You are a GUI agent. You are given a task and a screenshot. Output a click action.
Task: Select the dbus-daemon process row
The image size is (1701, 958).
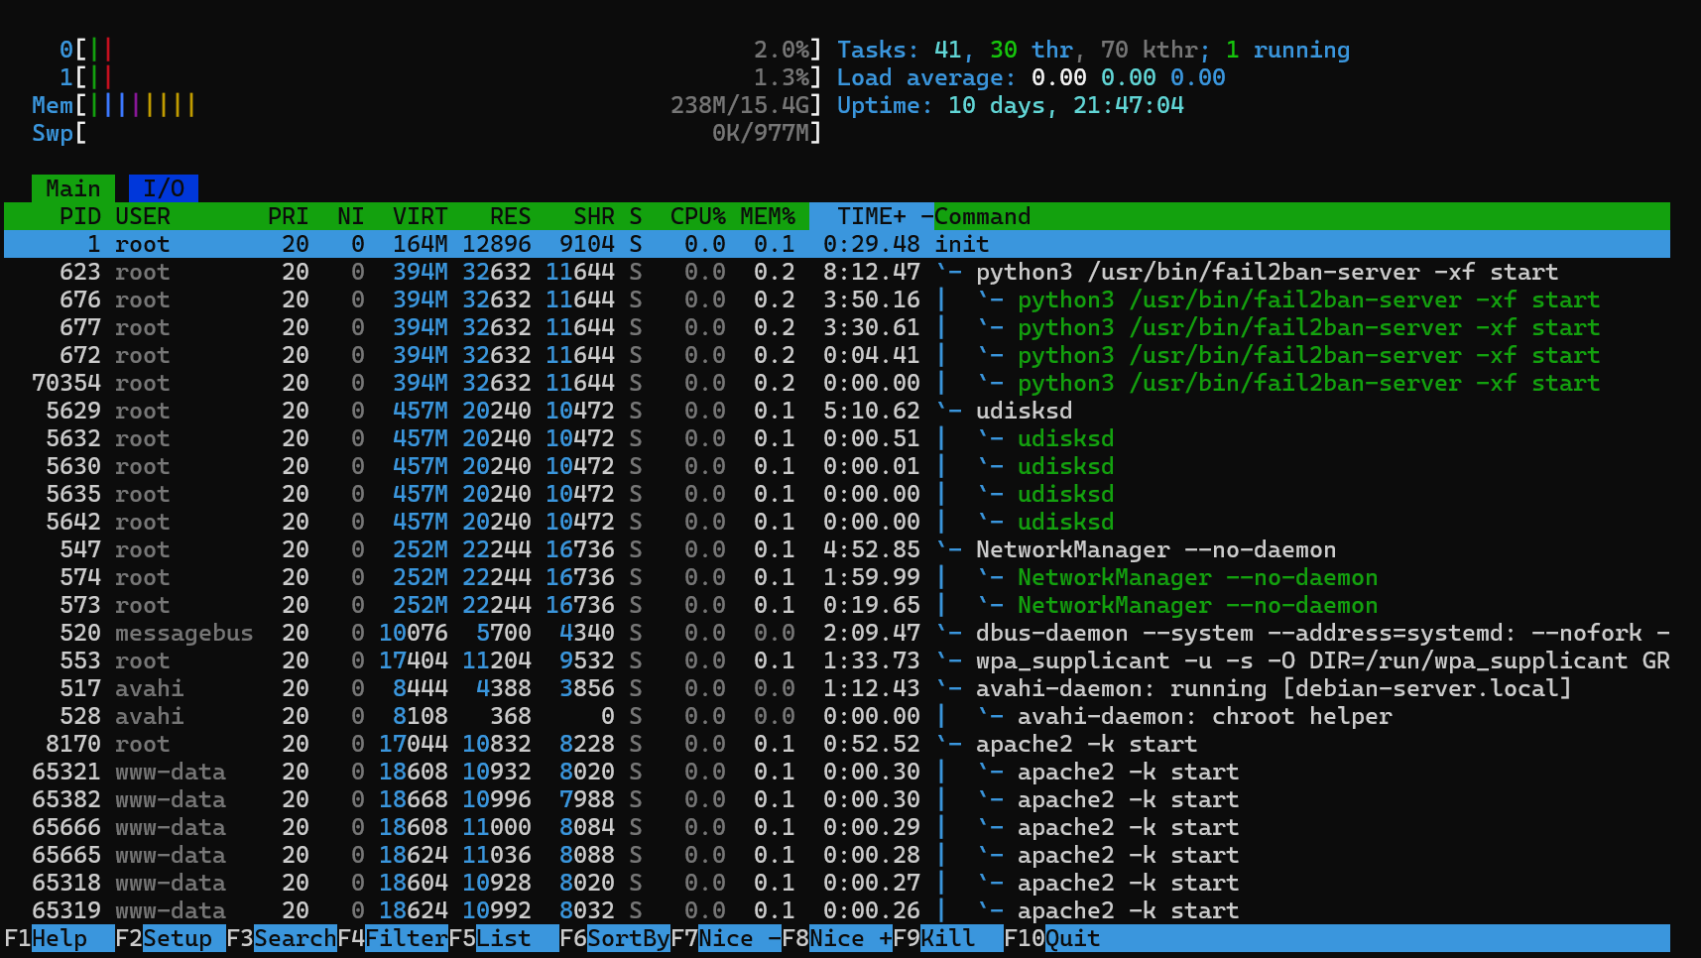point(595,633)
